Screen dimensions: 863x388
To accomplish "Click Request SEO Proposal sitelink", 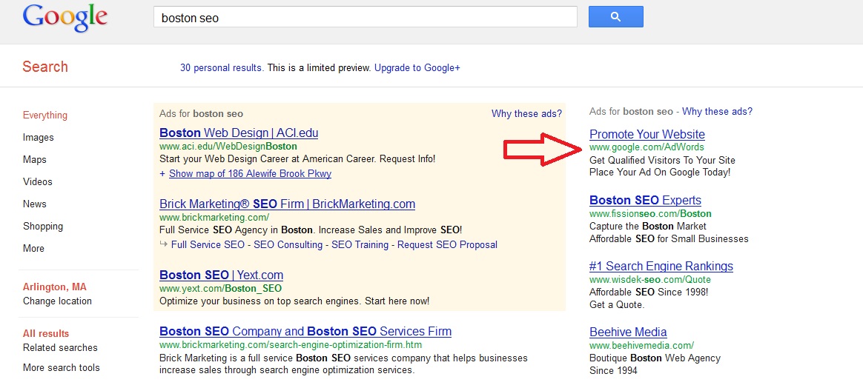I will 448,244.
